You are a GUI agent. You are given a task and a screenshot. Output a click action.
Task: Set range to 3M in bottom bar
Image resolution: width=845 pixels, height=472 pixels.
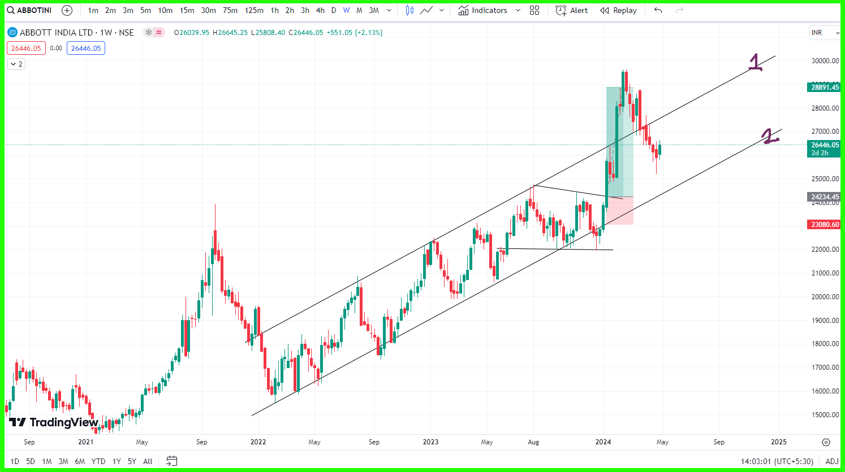pos(63,461)
